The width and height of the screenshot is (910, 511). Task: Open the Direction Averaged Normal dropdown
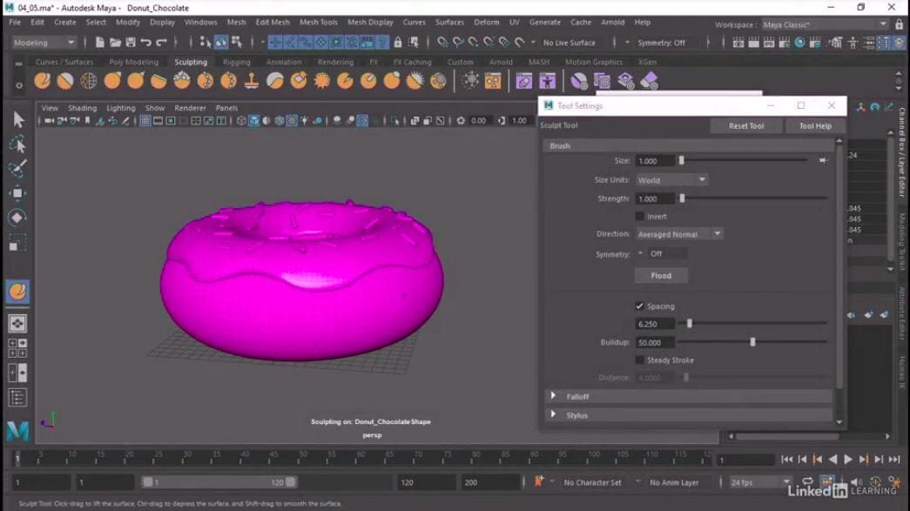pos(679,234)
